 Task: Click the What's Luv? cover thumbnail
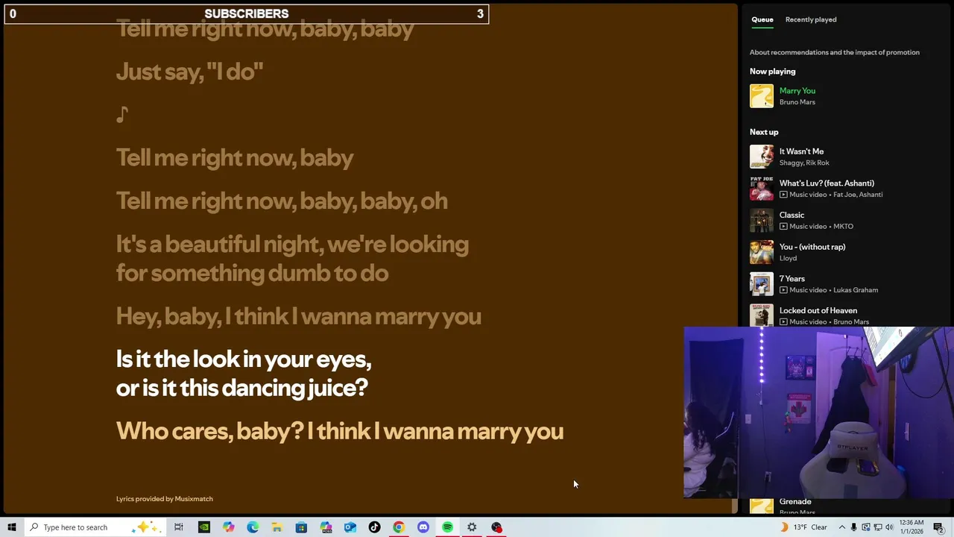point(762,189)
